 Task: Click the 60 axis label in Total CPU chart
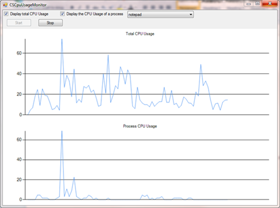(19, 53)
